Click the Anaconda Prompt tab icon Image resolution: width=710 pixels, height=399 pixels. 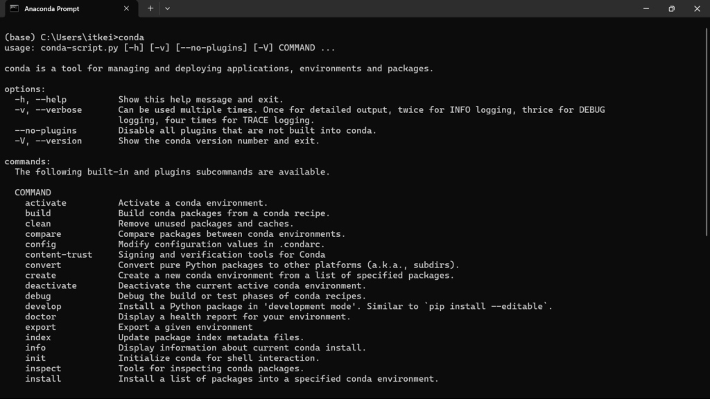(15, 8)
